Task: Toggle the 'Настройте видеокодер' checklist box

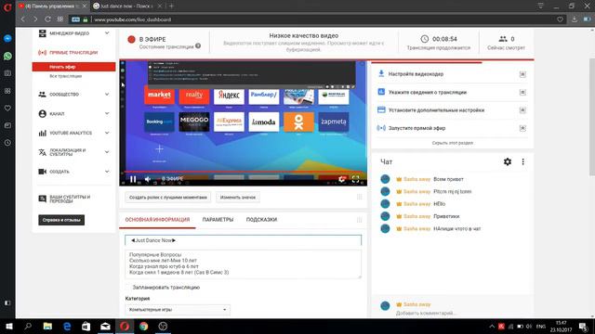Action: point(522,74)
